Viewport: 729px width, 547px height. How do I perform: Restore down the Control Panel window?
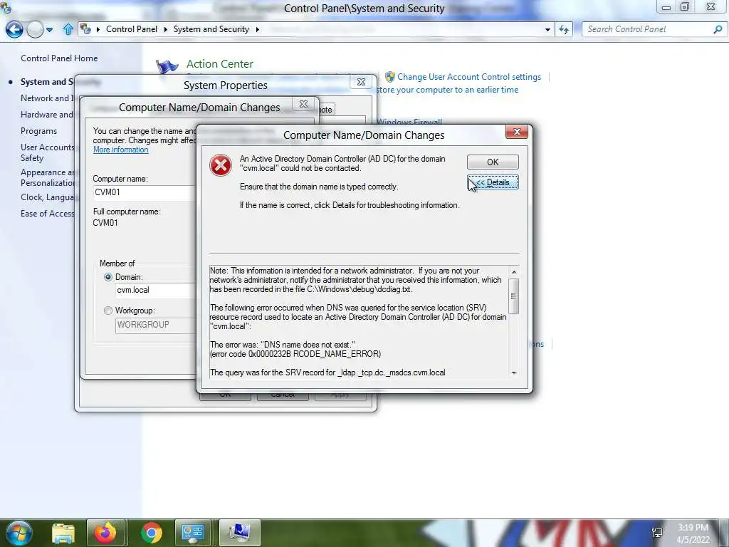(685, 7)
